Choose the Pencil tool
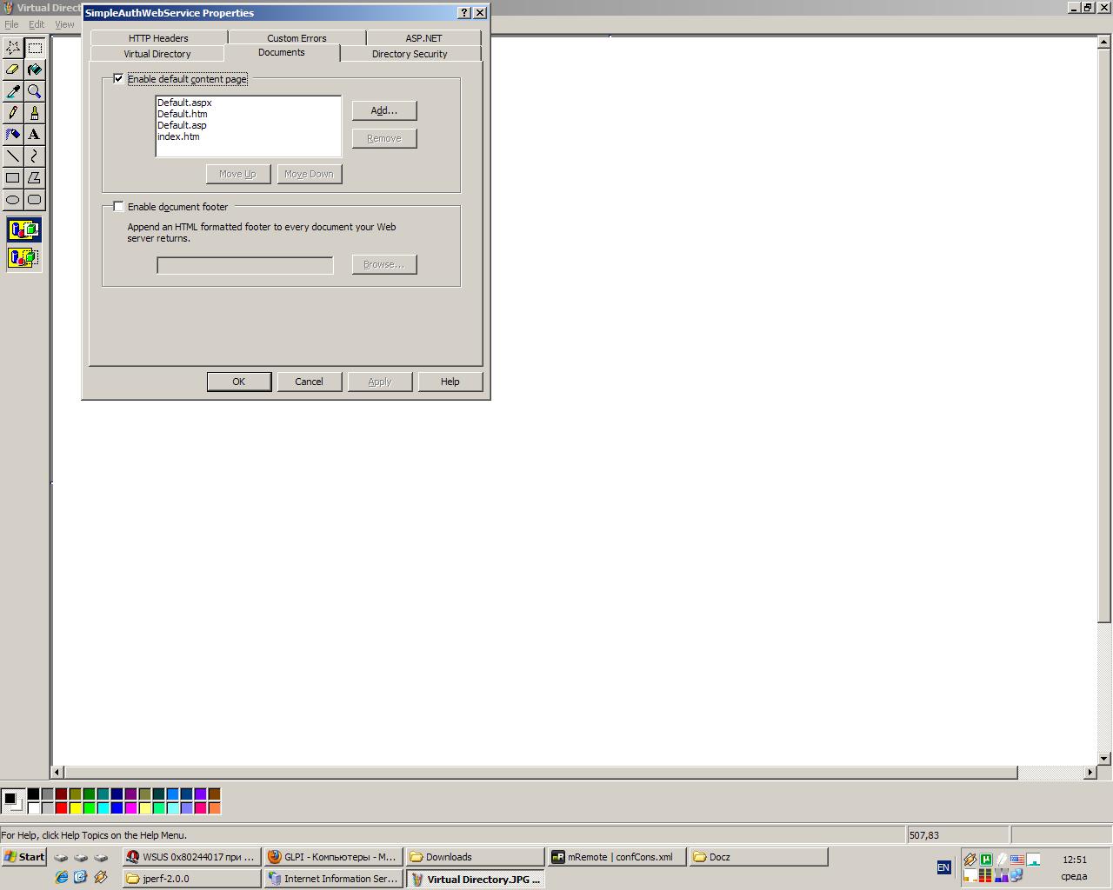Image resolution: width=1113 pixels, height=890 pixels. [13, 113]
